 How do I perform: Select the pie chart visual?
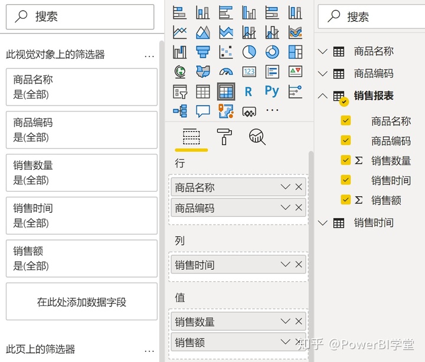point(249,52)
